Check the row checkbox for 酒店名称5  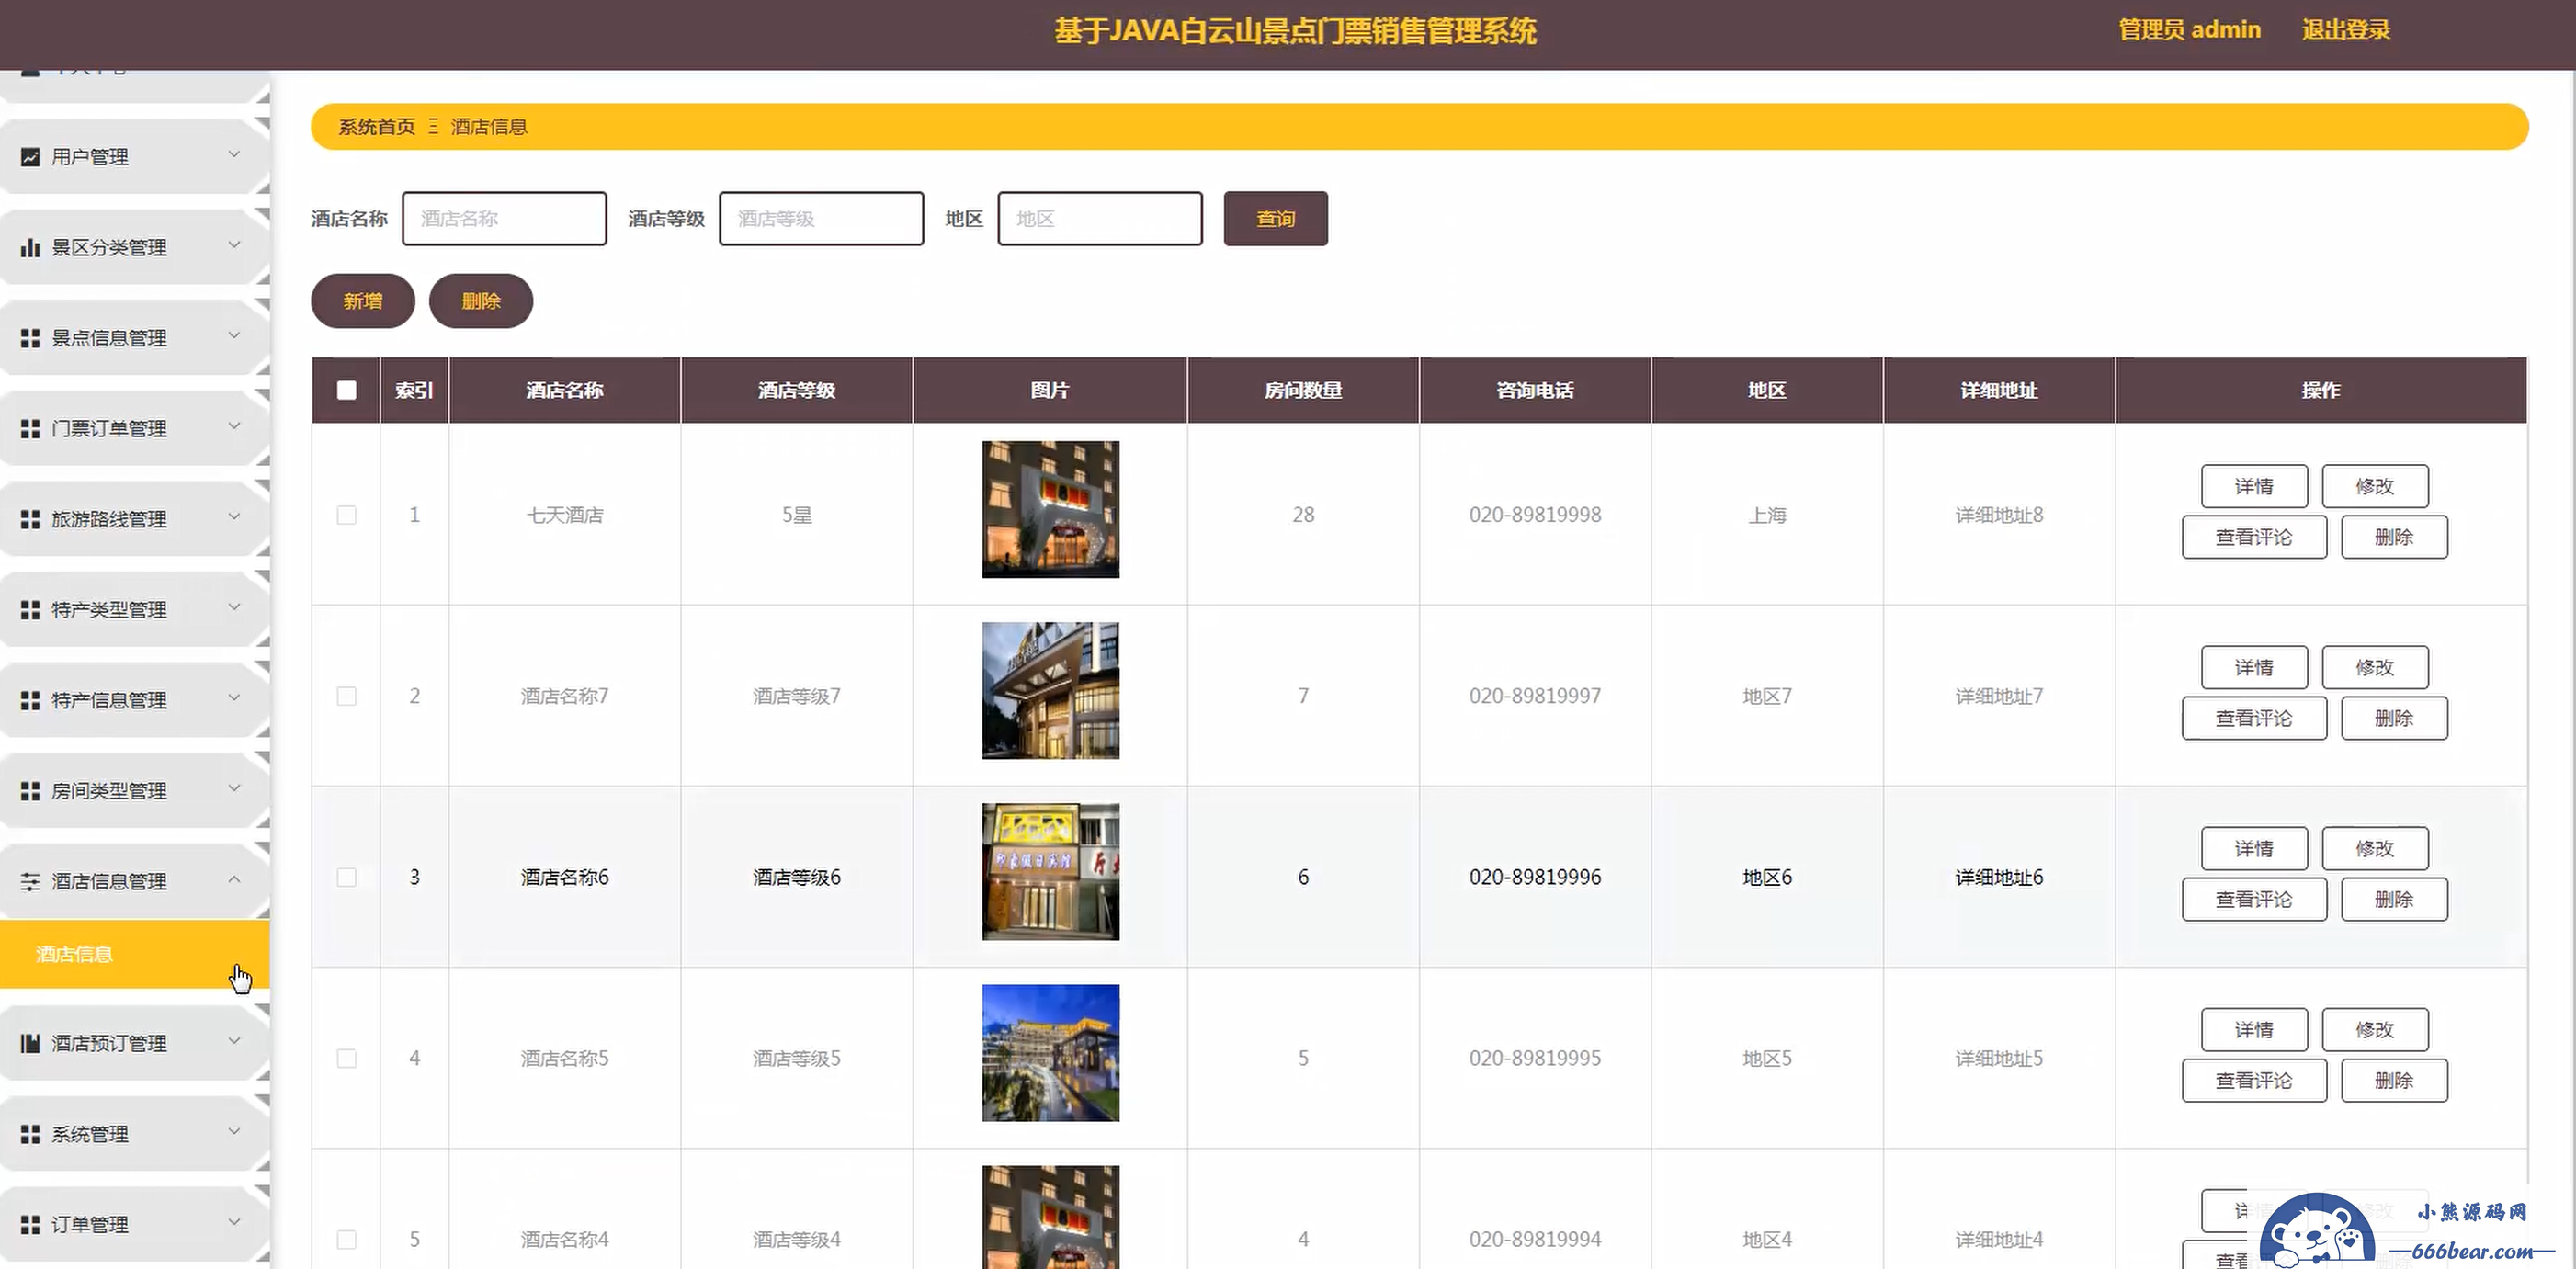[x=347, y=1058]
